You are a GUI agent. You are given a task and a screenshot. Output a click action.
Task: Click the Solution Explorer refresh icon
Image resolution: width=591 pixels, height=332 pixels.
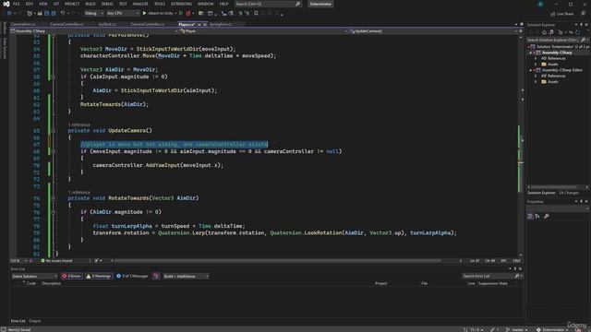click(x=578, y=33)
